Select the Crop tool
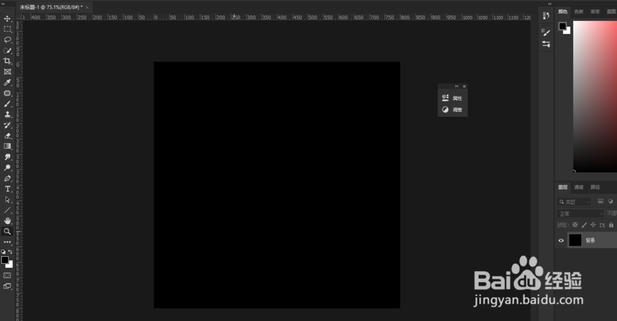 point(7,61)
